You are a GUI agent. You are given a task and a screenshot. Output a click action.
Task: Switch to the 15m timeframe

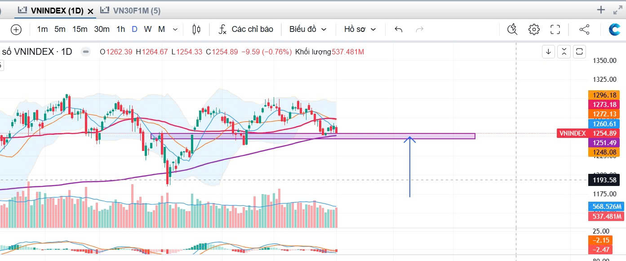pyautogui.click(x=80, y=30)
